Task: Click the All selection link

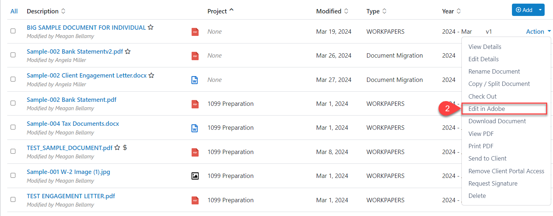Action: coord(14,11)
